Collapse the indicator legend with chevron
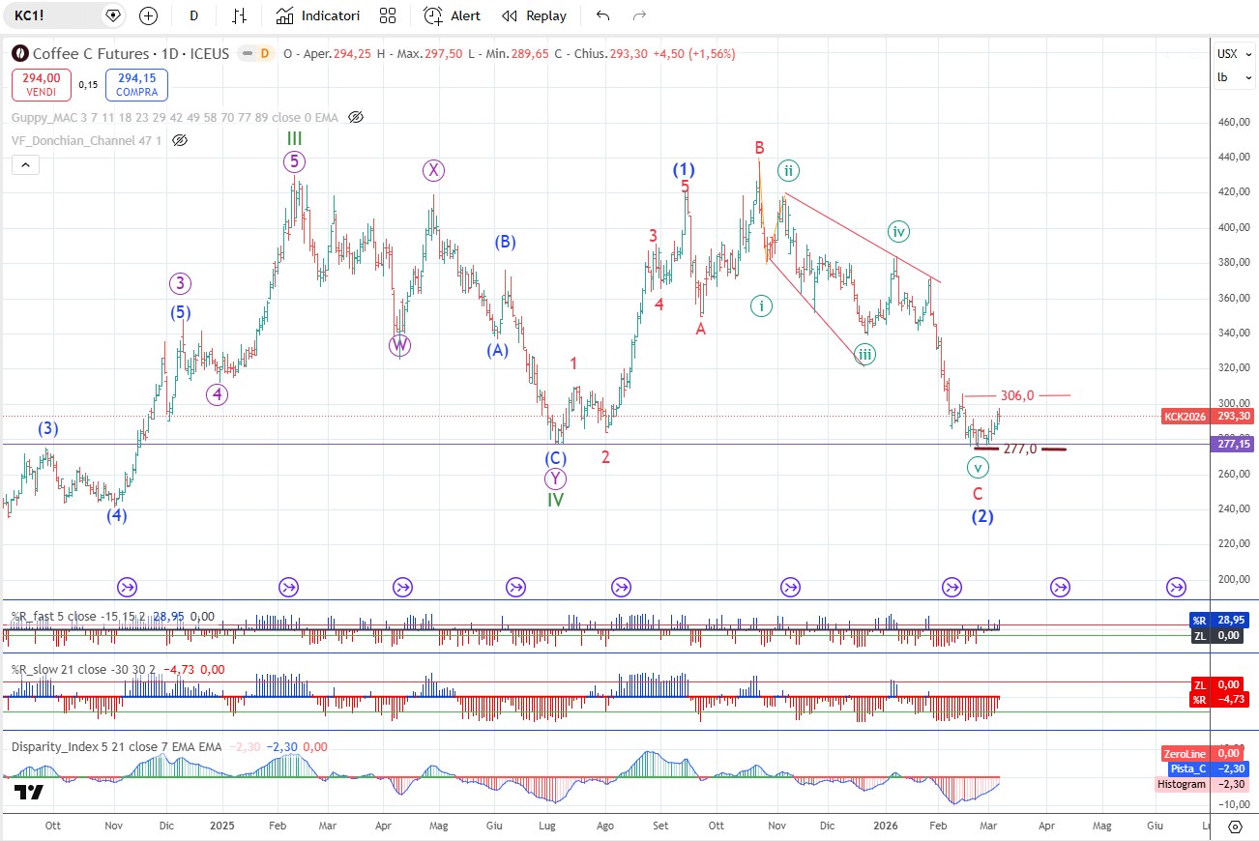Viewport: 1259px width, 841px height. (25, 165)
